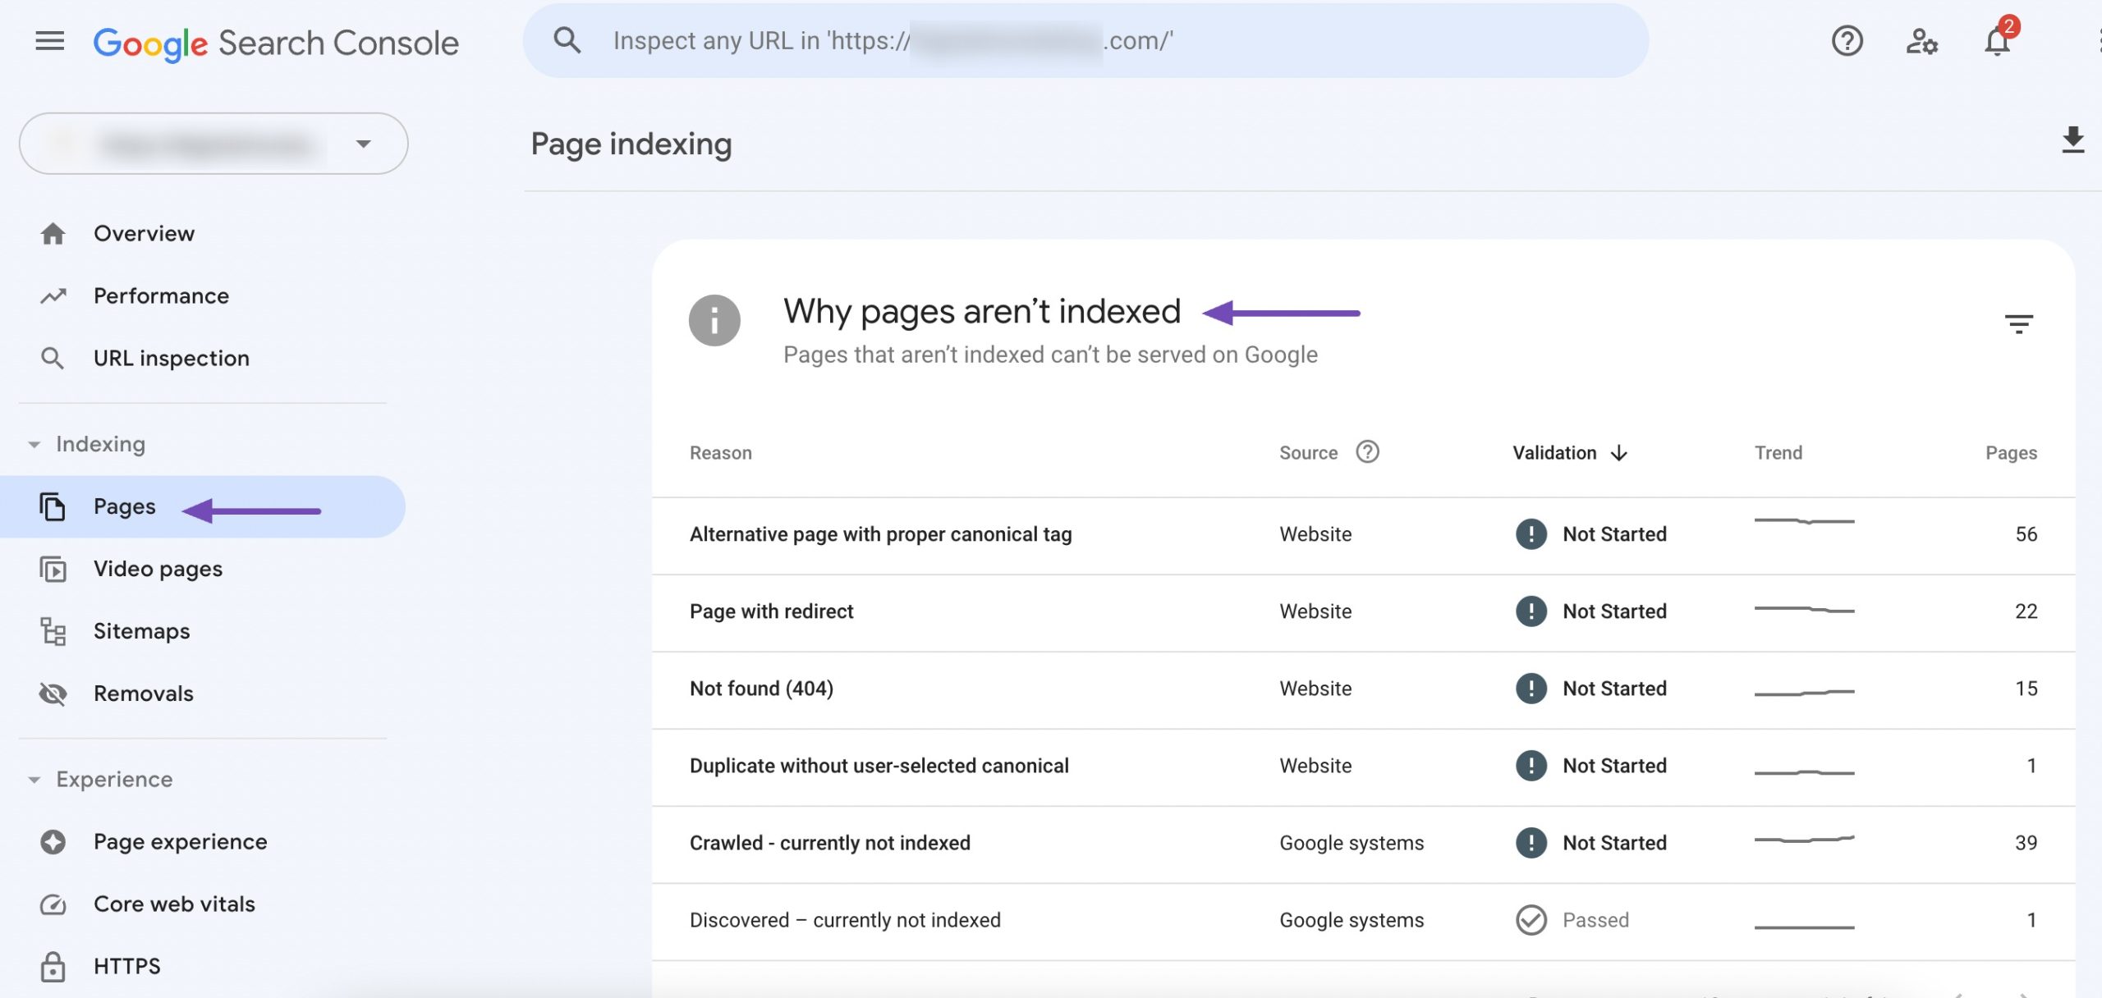Open Performance via the trending chart icon
2102x998 pixels.
53,295
